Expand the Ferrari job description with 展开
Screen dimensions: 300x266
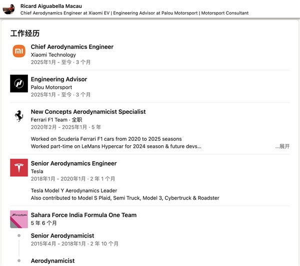tap(282, 147)
